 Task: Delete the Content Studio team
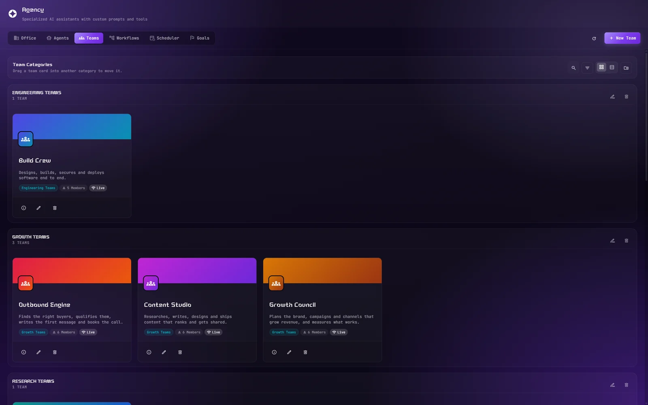(x=180, y=352)
